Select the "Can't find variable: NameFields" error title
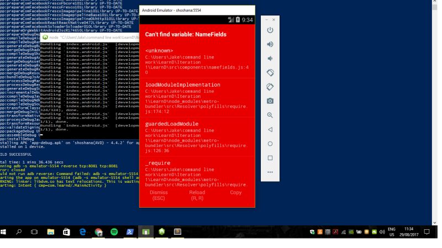This screenshot has width=442, height=248. pos(186,34)
